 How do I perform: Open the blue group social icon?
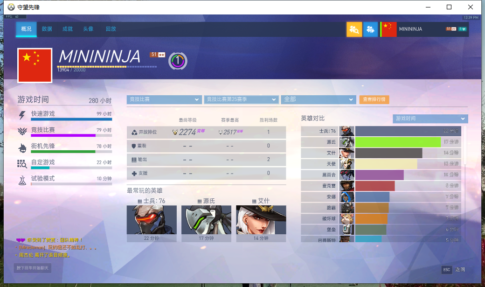(x=371, y=29)
